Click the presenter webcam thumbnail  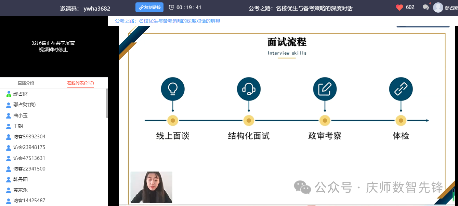point(151,187)
